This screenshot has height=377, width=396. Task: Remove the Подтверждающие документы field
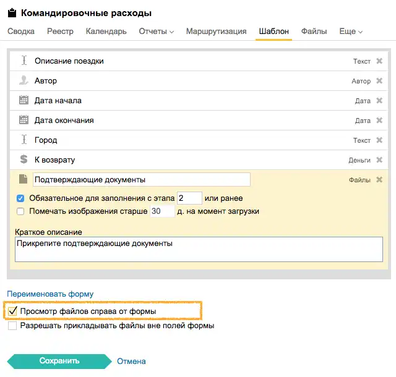coord(379,180)
